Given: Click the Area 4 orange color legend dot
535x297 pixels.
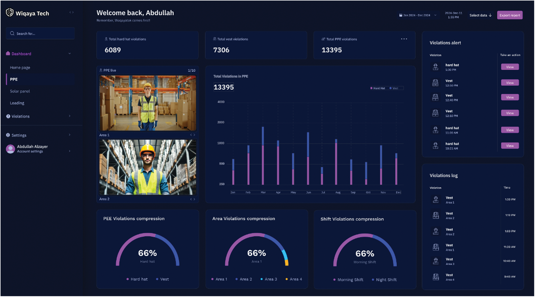Looking at the screenshot, I should (x=287, y=279).
